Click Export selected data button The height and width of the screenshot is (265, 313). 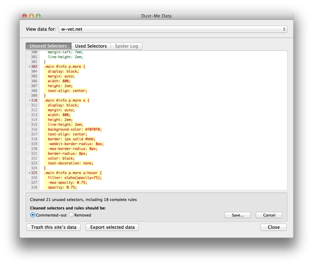tap(112, 227)
